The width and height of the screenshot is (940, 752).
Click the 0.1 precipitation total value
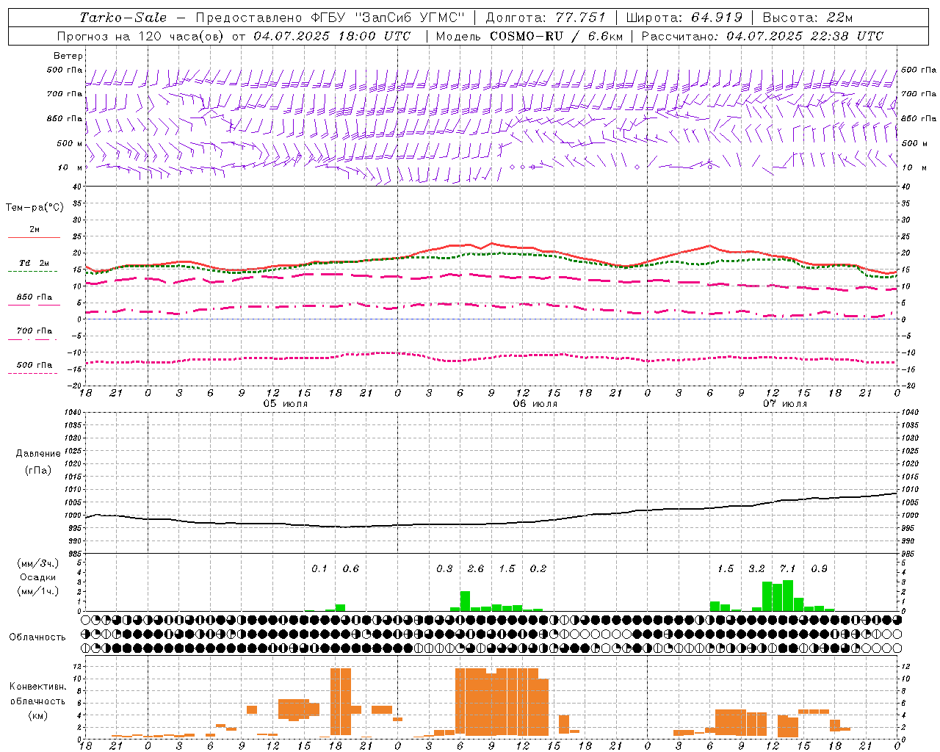[319, 568]
